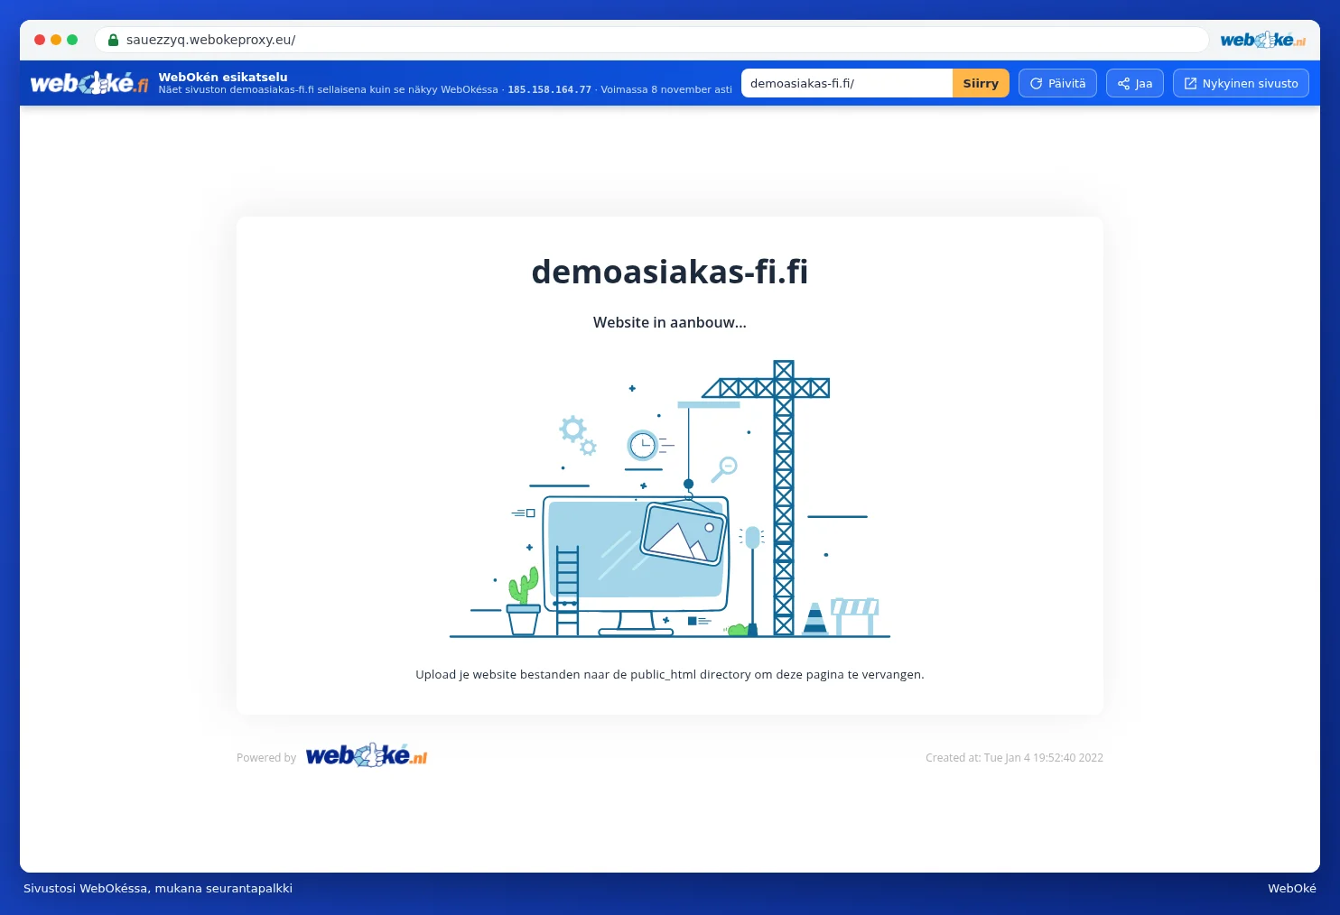The height and width of the screenshot is (915, 1340).
Task: Refresh preview with Päivitä button
Action: [x=1057, y=83]
